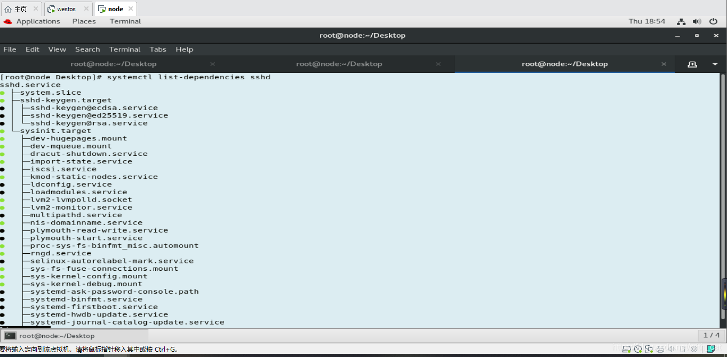Click selinux-autorelabel-mark.service entry

[112, 261]
